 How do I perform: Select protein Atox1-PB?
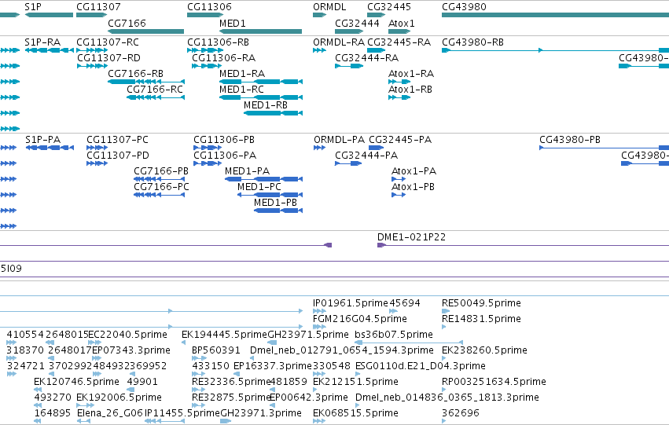pyautogui.click(x=414, y=187)
